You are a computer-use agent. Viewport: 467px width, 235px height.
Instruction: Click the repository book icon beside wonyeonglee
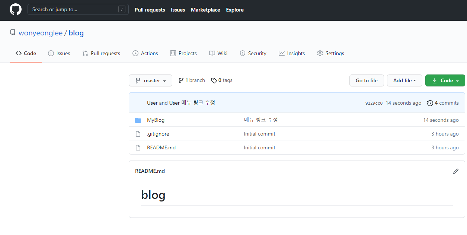click(13, 33)
